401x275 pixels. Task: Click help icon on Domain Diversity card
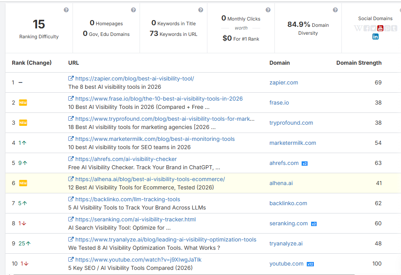tap(335, 10)
